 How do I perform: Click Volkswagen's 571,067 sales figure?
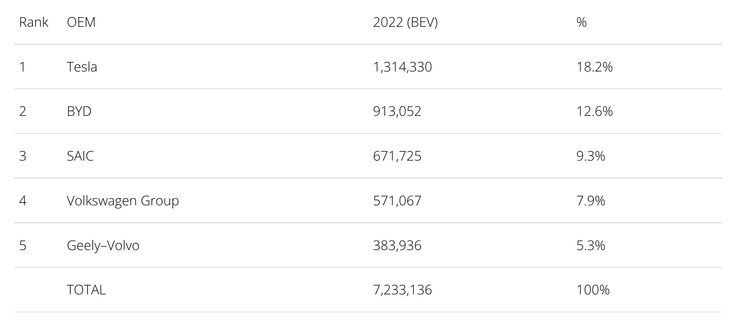click(397, 201)
